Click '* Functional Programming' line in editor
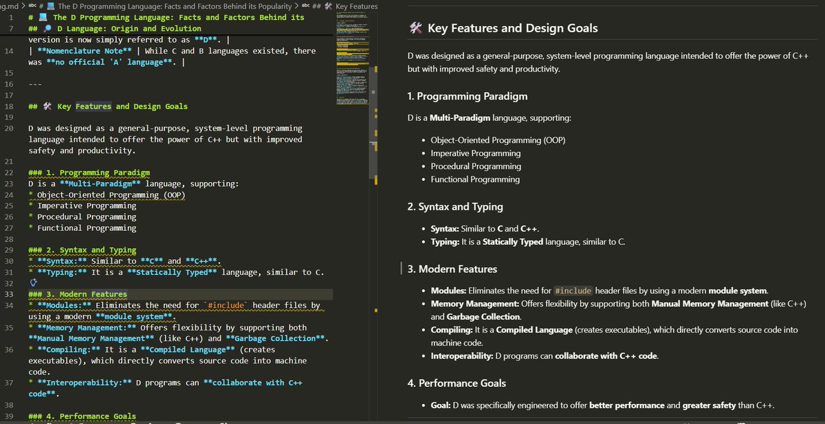The width and height of the screenshot is (825, 424). click(x=82, y=227)
